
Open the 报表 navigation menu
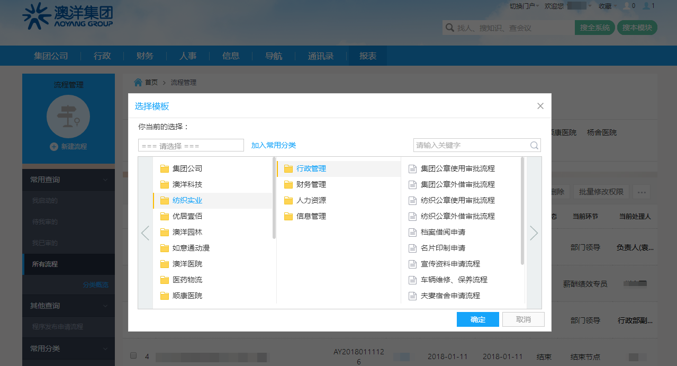click(x=368, y=56)
